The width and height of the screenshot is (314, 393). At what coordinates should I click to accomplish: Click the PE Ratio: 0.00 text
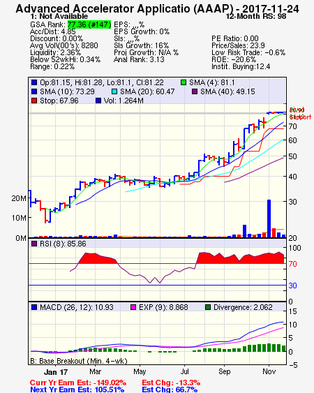[x=235, y=38]
